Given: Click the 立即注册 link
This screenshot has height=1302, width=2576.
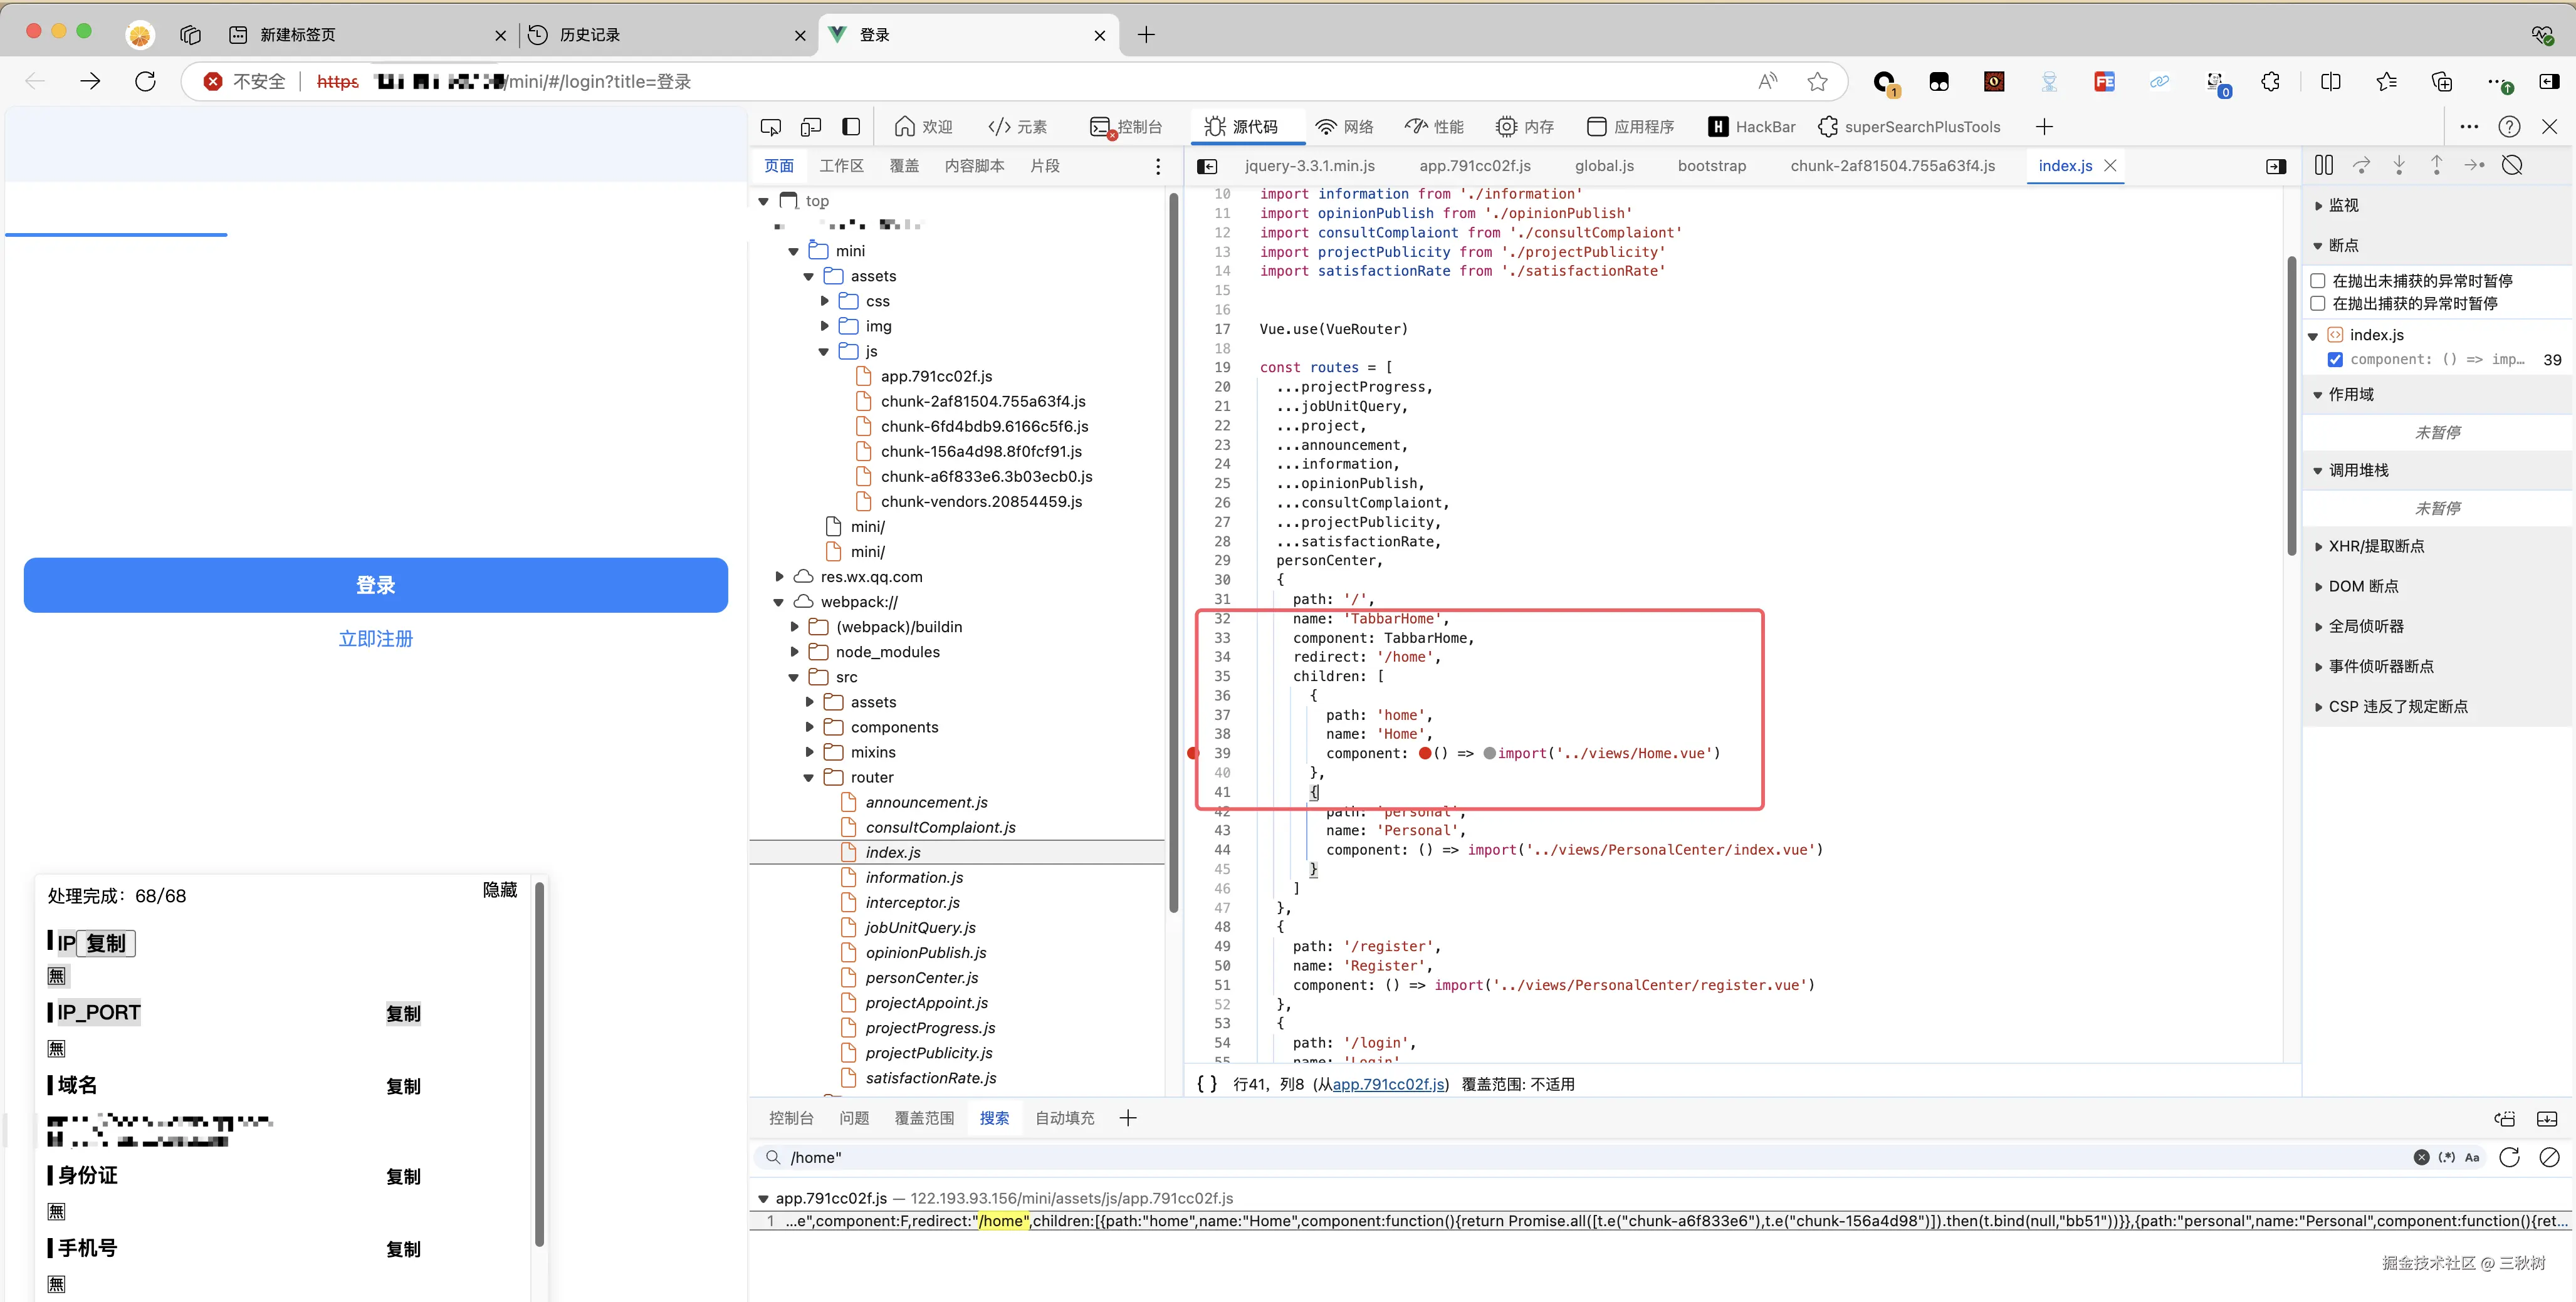Looking at the screenshot, I should click(375, 639).
